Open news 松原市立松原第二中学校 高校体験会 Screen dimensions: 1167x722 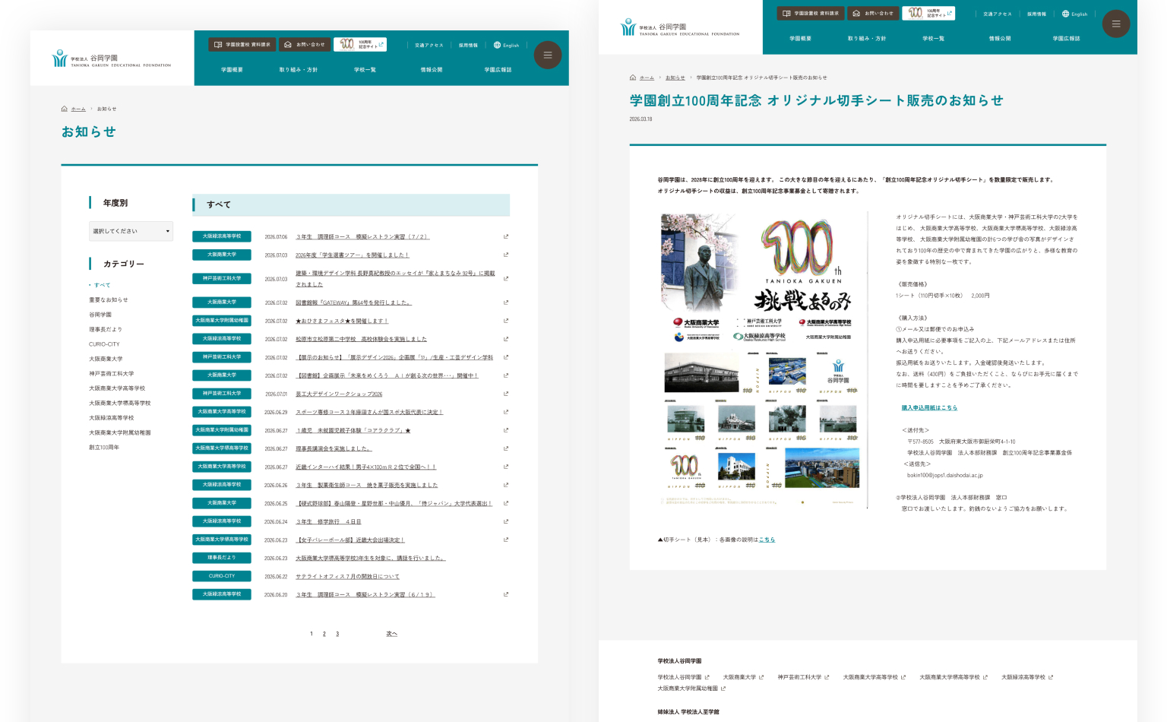(361, 339)
